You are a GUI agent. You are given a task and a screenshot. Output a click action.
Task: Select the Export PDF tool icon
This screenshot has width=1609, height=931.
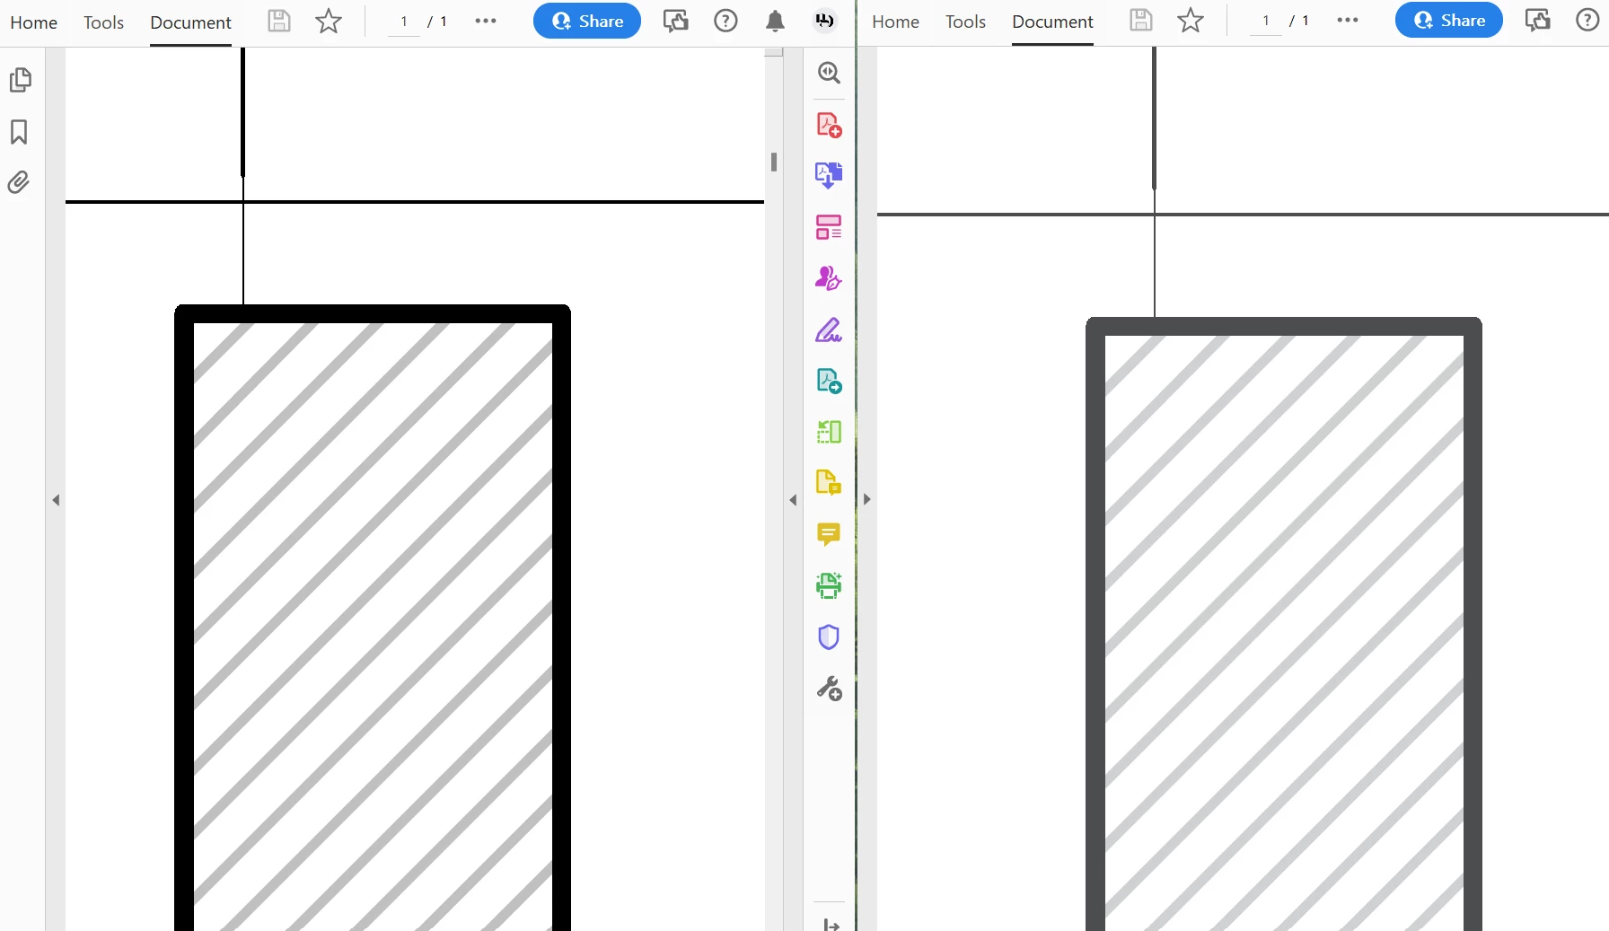click(x=829, y=174)
